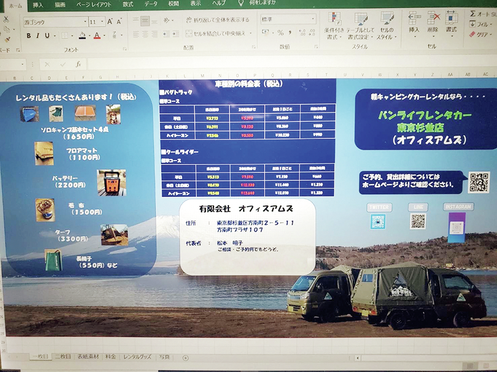Open the font size 11 dropdown
Screen dimensions: 497x372
click(x=102, y=22)
